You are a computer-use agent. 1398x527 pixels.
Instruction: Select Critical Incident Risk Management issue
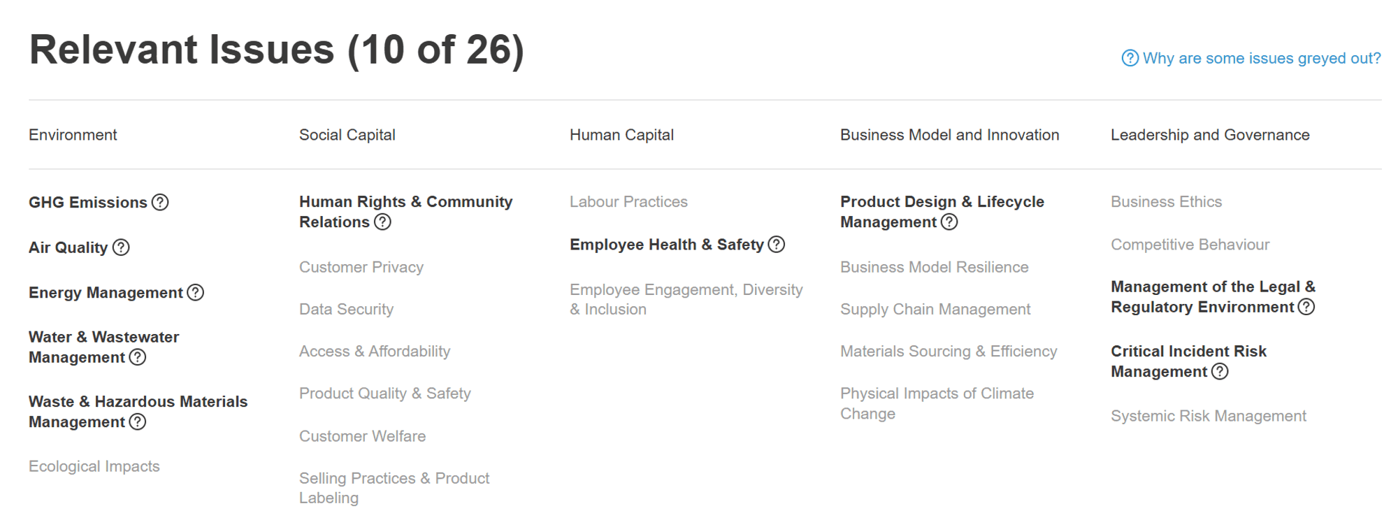(x=1188, y=361)
